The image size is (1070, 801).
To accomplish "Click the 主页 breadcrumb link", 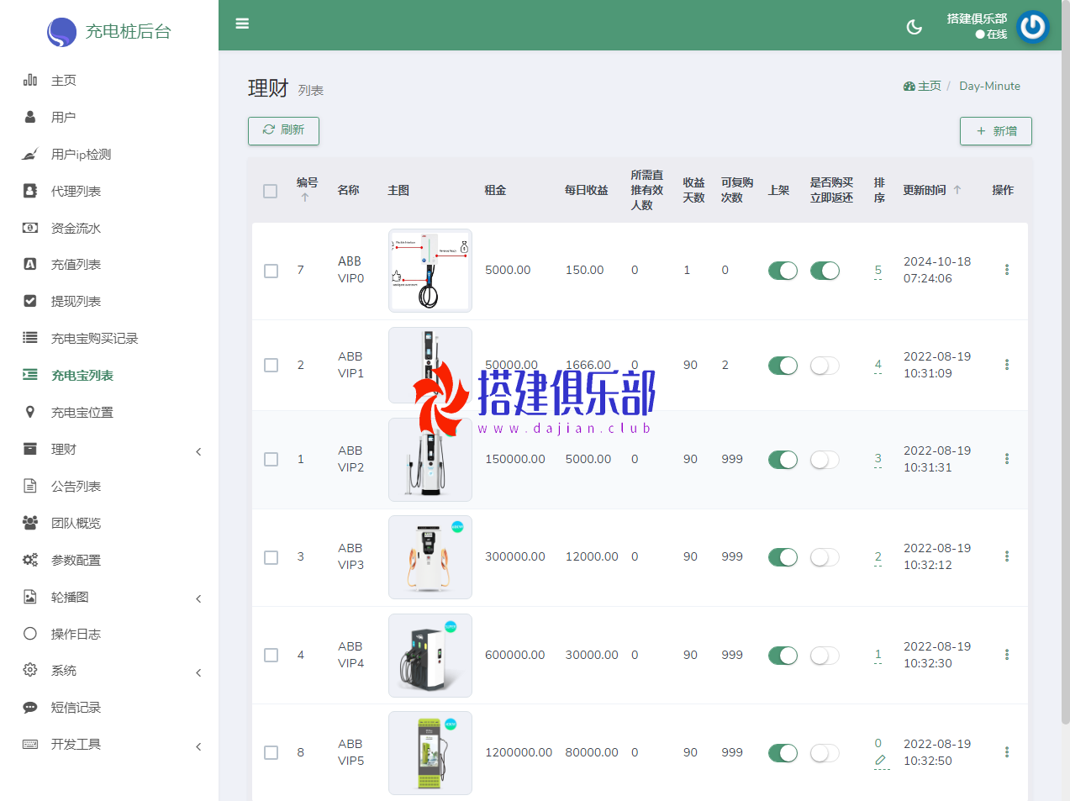I will (x=922, y=86).
